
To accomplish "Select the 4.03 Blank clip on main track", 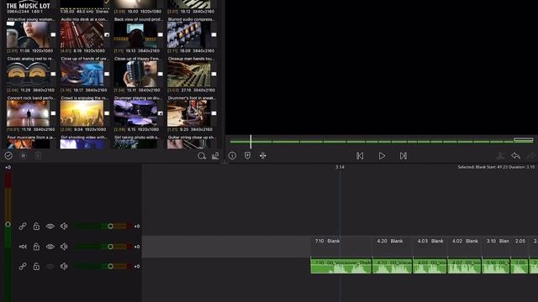I will point(430,247).
